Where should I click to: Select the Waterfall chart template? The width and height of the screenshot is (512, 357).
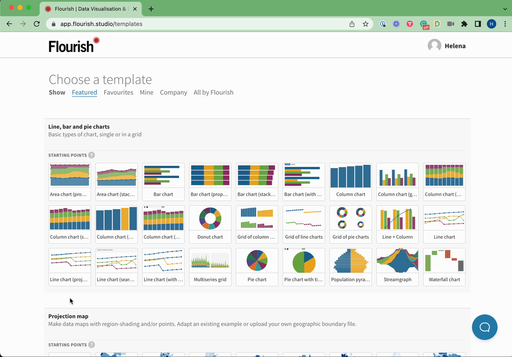pos(444,266)
